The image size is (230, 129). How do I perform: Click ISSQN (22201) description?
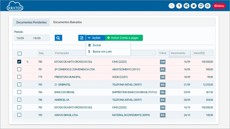[x=120, y=77]
